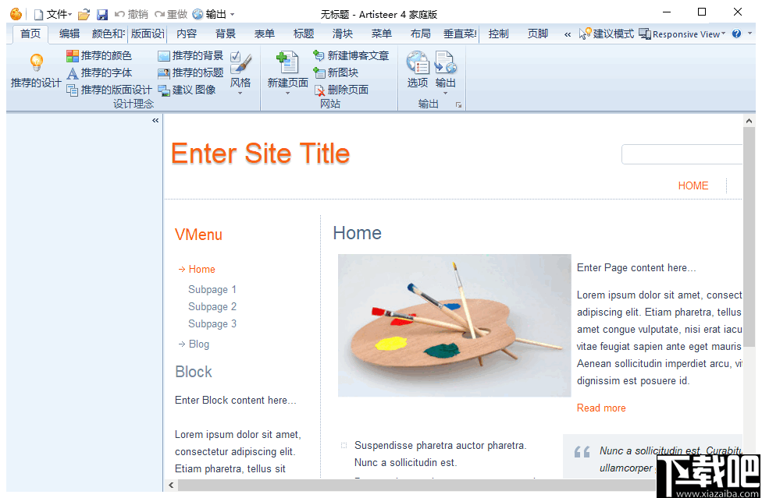Open 选项 from the 输出 group
This screenshot has height=498, width=762.
point(417,70)
